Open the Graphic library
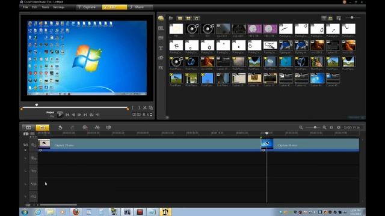The height and width of the screenshot is (216, 385). [x=161, y=58]
